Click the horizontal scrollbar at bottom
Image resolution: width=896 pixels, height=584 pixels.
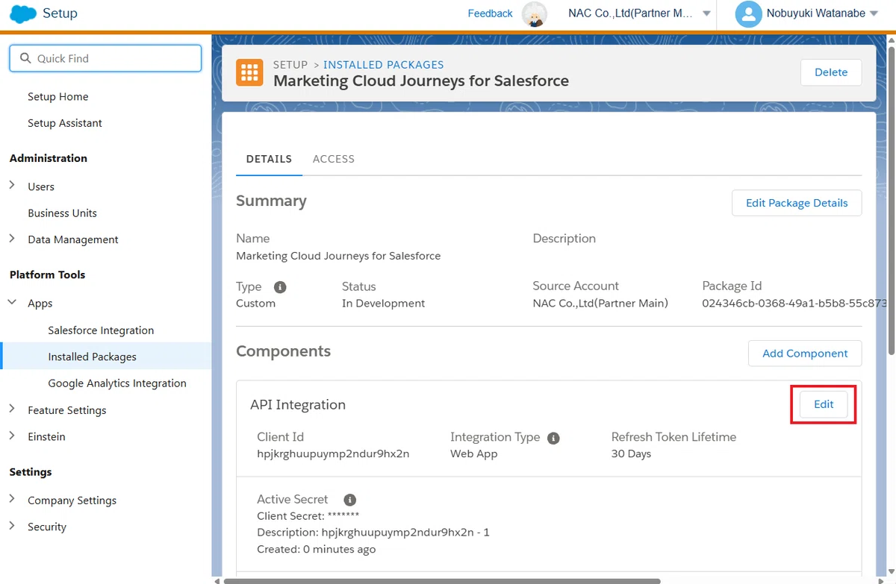pyautogui.click(x=442, y=580)
